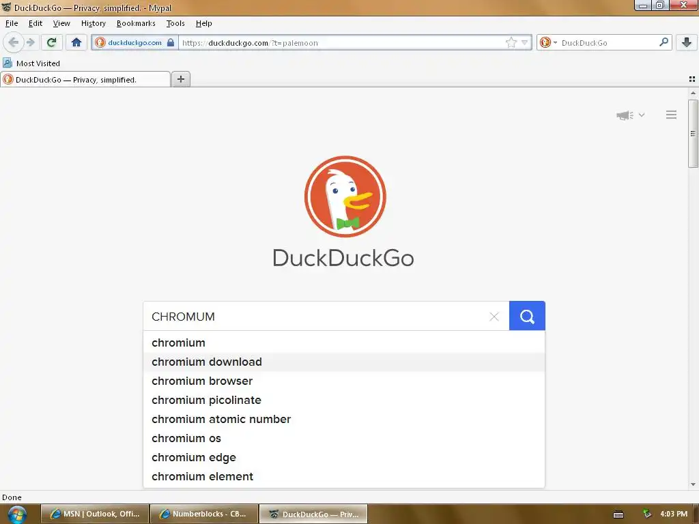Click the magnifier in browser search box
The image size is (699, 524).
click(664, 42)
